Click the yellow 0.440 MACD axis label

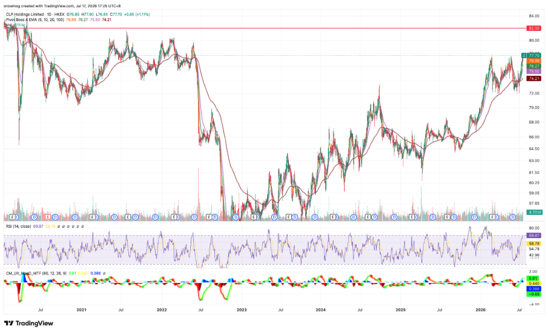[533, 284]
